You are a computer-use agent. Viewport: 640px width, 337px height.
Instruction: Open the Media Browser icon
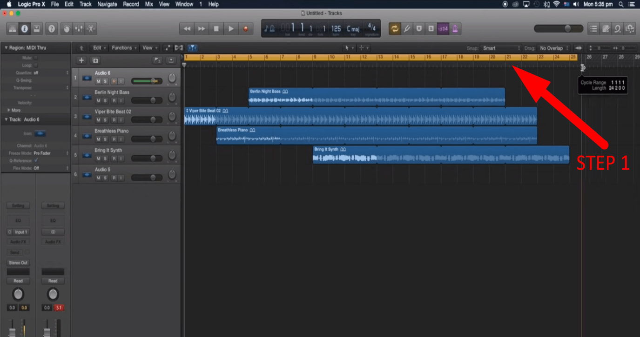(631, 28)
